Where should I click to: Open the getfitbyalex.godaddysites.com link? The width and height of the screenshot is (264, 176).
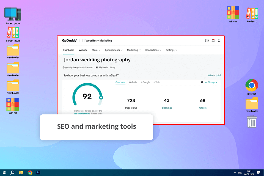coord(79,67)
